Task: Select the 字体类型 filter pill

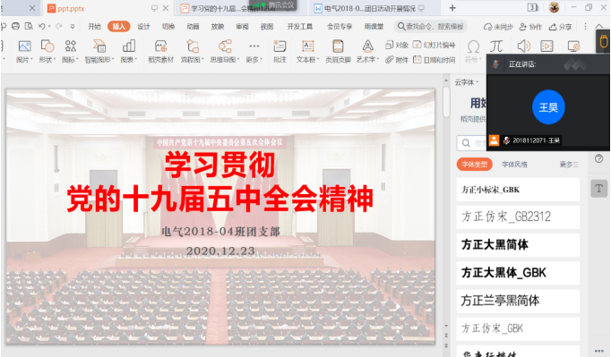Action: tap(474, 165)
